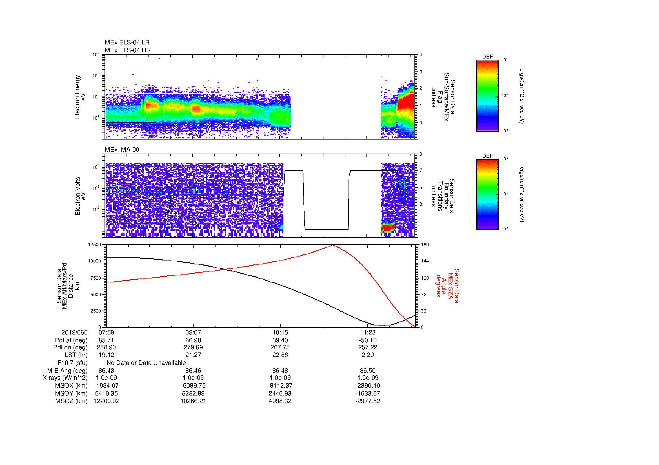Click the PdLon value 279.69
Image resolution: width=659 pixels, height=465 pixels.
click(x=194, y=347)
